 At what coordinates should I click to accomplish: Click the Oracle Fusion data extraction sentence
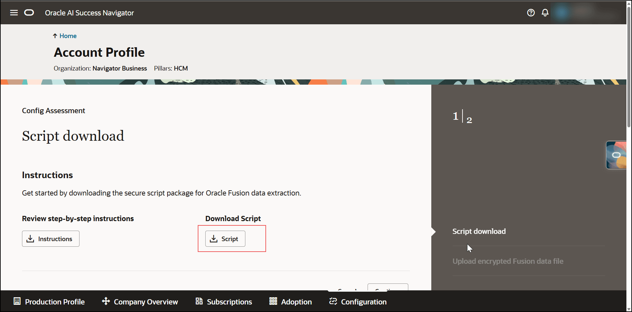click(162, 193)
